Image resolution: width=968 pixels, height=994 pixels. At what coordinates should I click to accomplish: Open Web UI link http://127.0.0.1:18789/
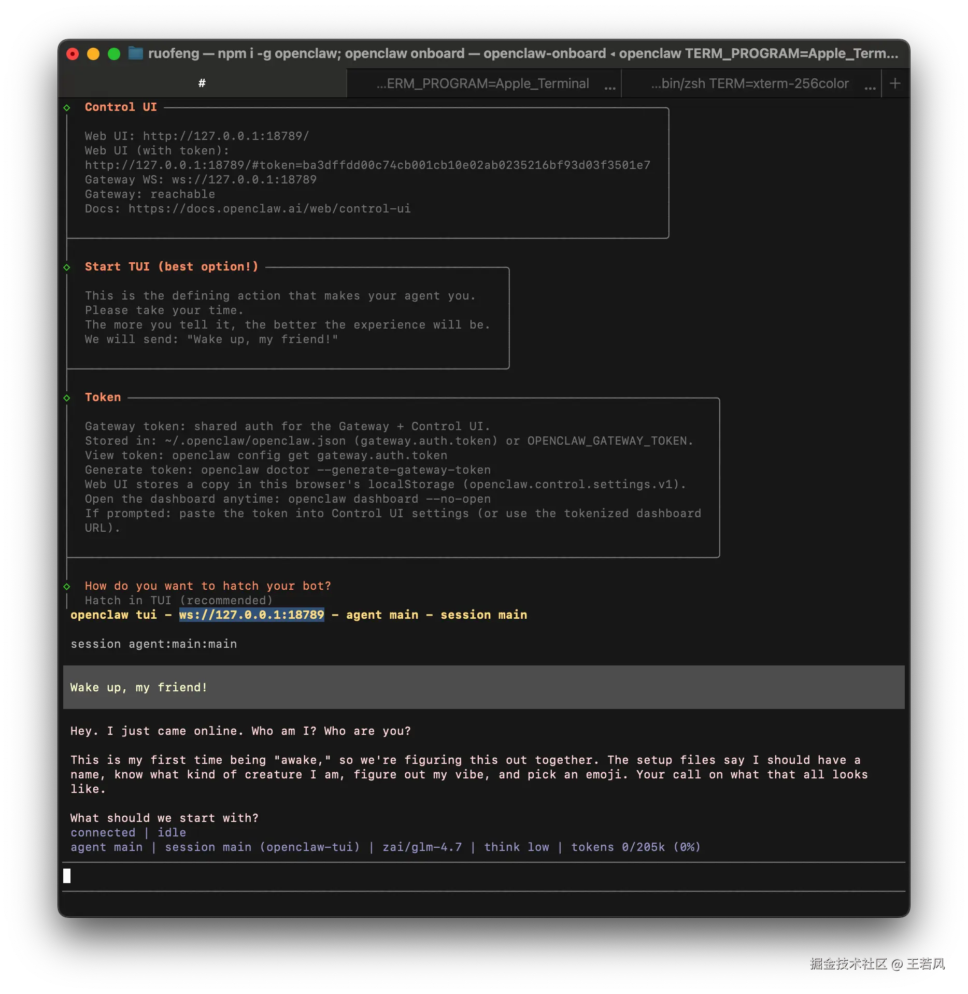[x=226, y=136]
